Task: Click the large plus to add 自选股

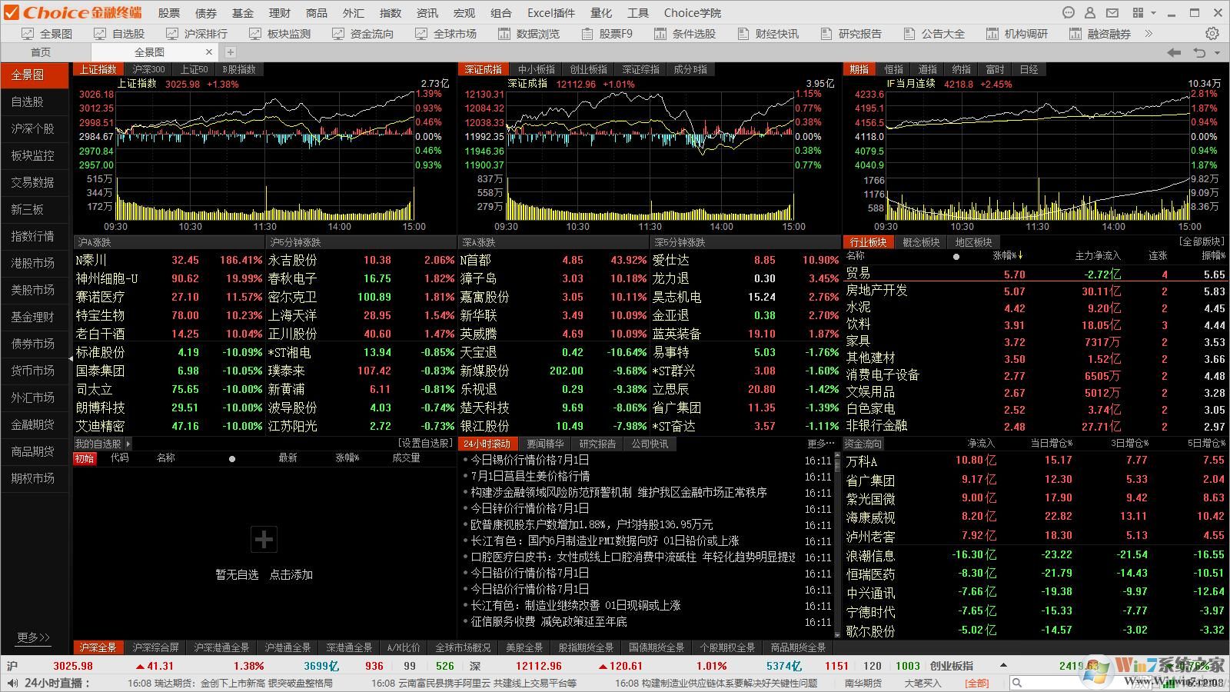Action: coord(264,540)
